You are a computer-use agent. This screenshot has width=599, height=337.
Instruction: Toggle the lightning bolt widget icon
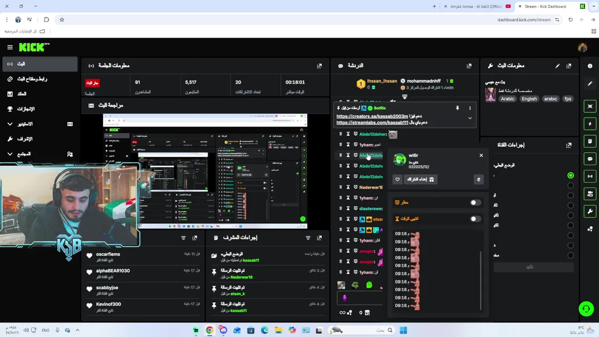pyautogui.click(x=590, y=124)
